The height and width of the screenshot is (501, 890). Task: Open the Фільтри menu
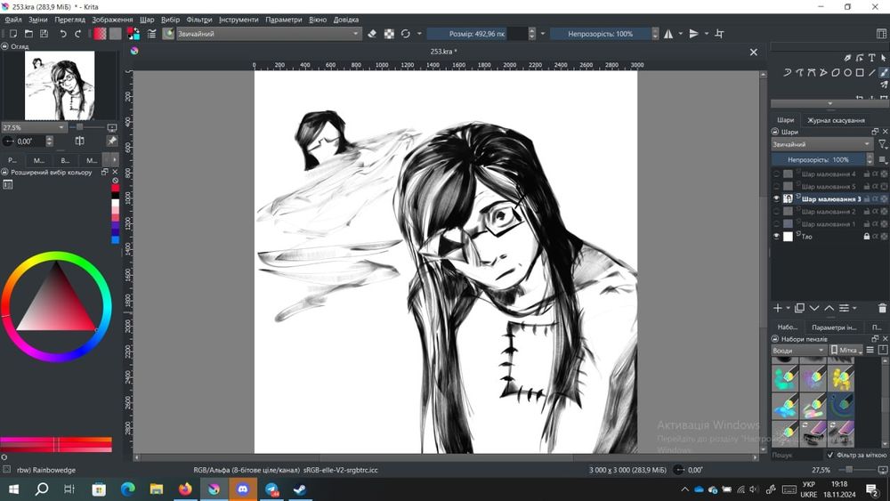point(199,20)
